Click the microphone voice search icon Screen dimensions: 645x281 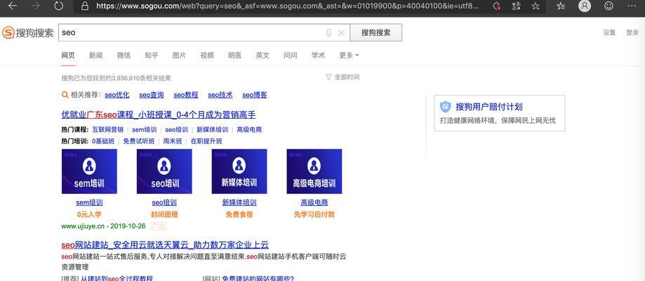point(328,33)
